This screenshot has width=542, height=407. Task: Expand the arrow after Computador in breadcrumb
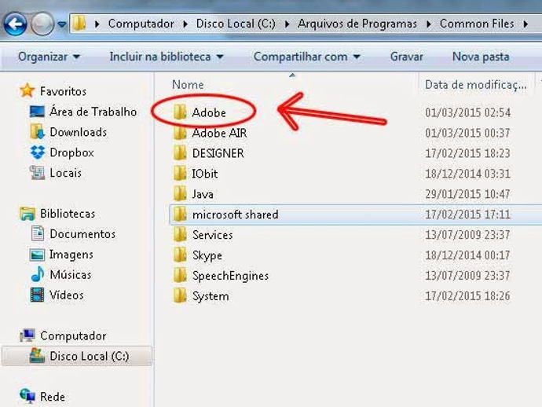click(185, 24)
